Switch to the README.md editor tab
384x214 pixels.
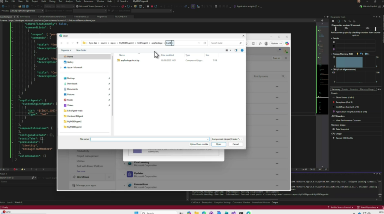click(121, 17)
